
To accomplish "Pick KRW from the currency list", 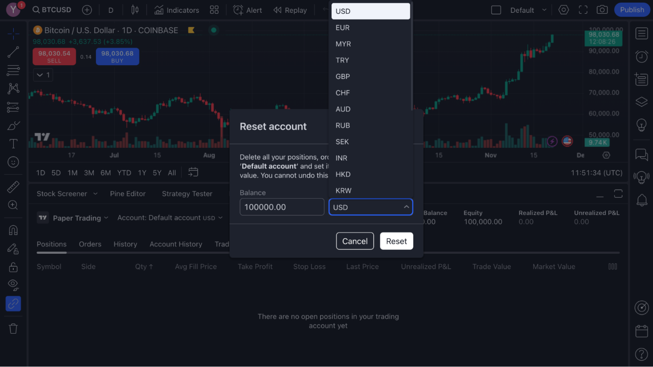I will point(370,190).
